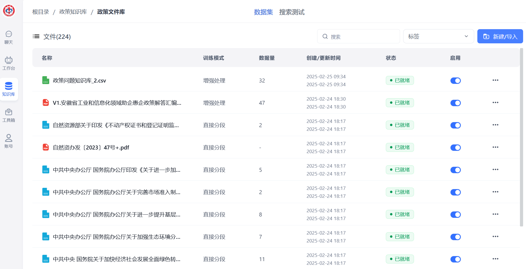Click the 数据量 column header
526x269 pixels.
(267, 58)
